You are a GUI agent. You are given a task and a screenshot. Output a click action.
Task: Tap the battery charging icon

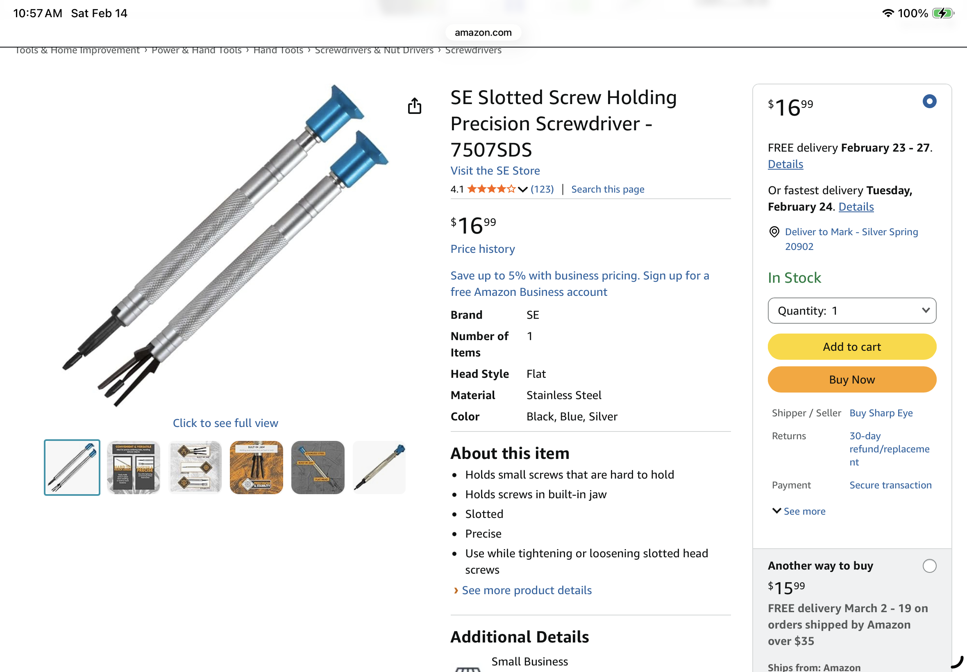coord(942,14)
